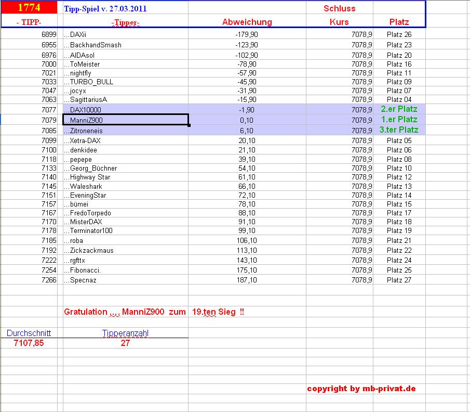Select 7078,9 in the ...Specnaz row
Viewport: 470px width, 412px height.
(362, 280)
